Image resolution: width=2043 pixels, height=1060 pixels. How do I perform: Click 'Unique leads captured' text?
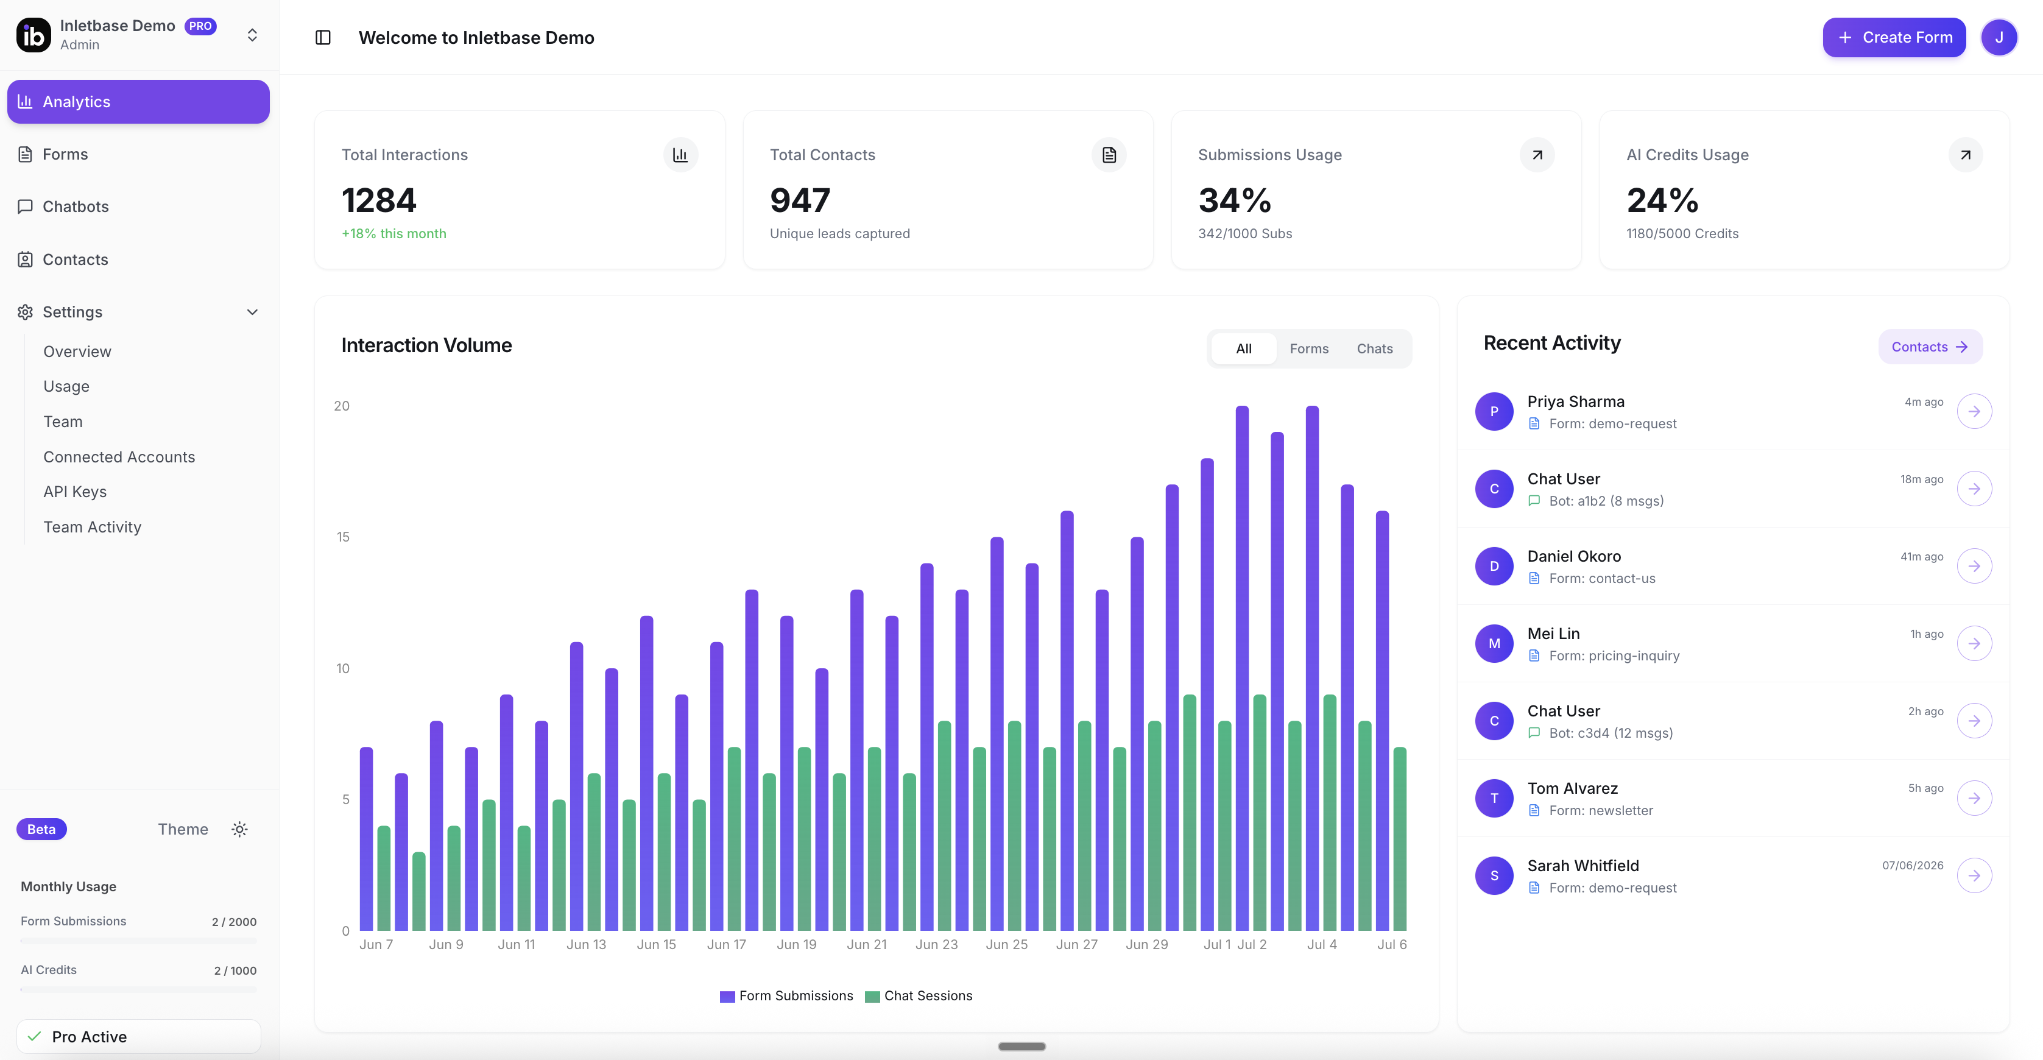coord(839,233)
